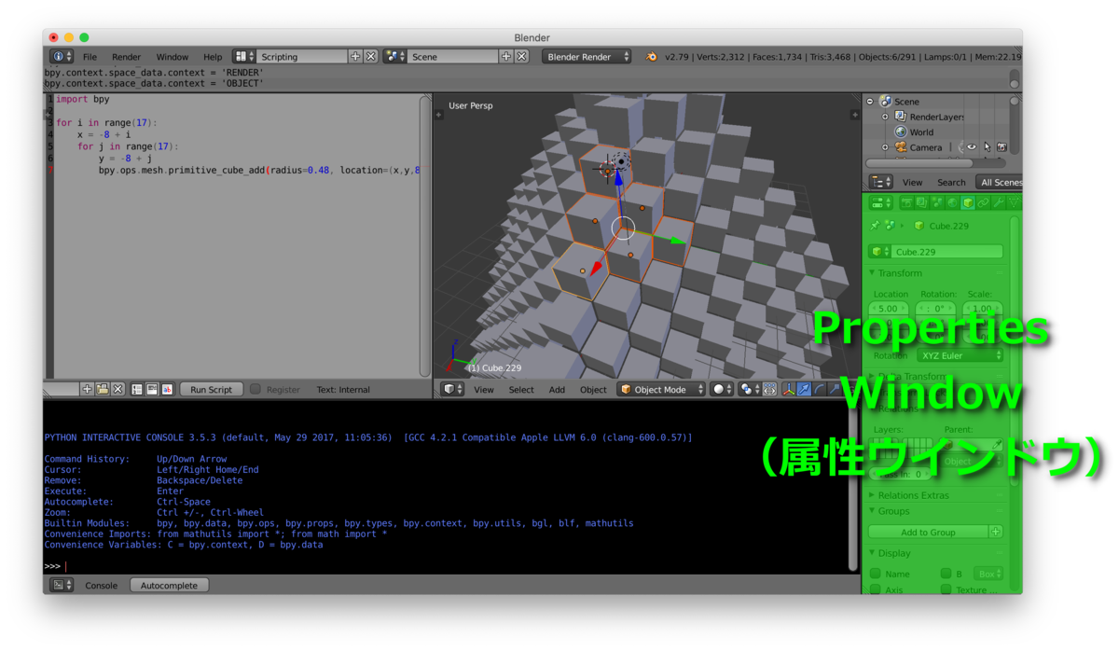Switch to Render Layers properties tab
This screenshot has height=651, width=1119.
coord(921,202)
